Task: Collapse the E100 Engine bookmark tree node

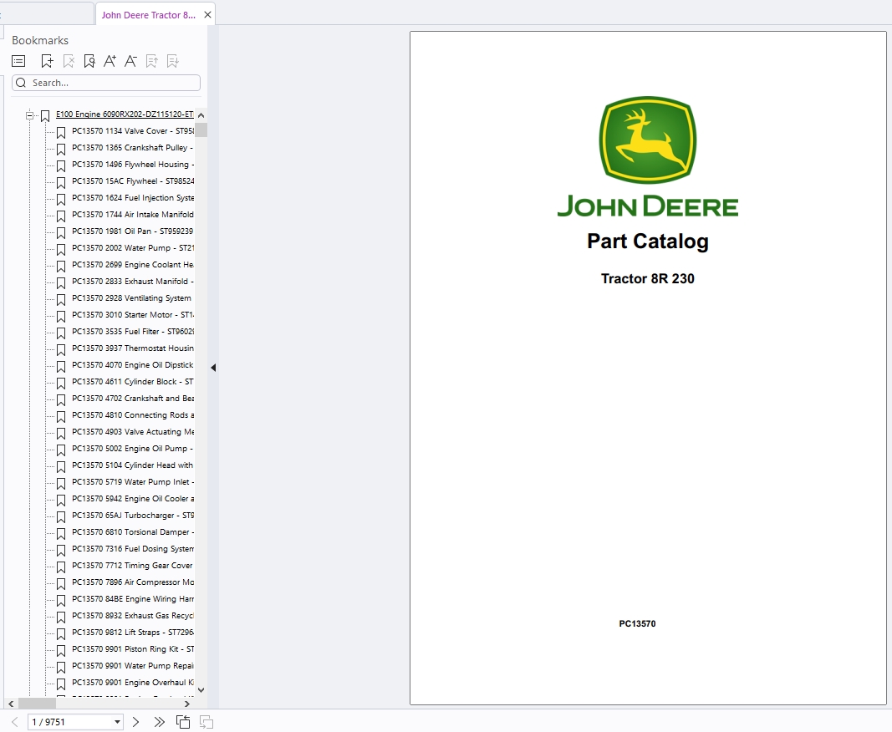Action: tap(29, 115)
